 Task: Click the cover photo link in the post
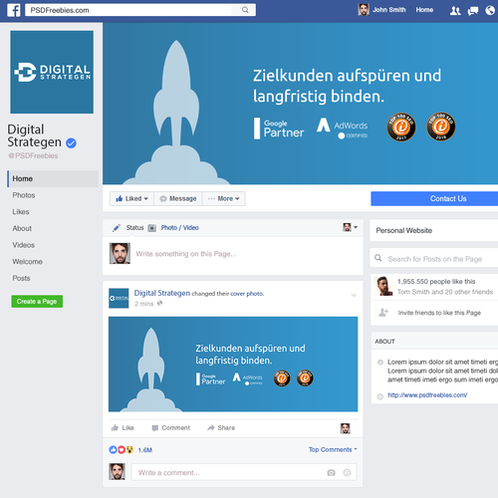click(x=247, y=294)
